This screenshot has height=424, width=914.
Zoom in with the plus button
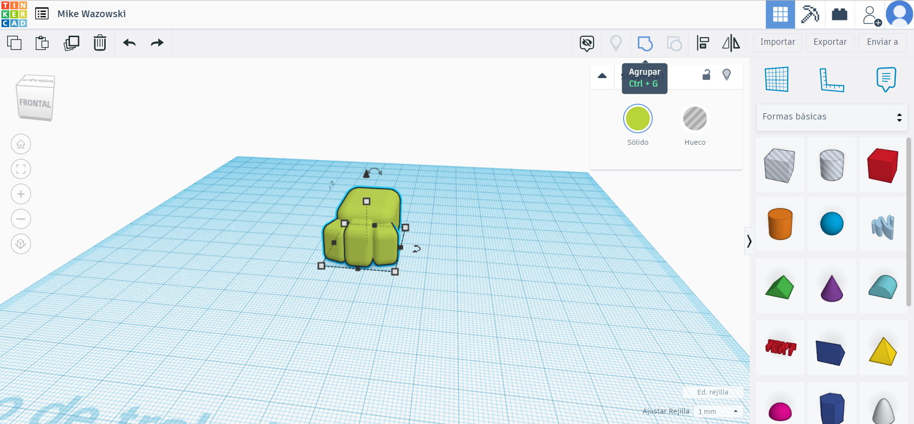(21, 194)
